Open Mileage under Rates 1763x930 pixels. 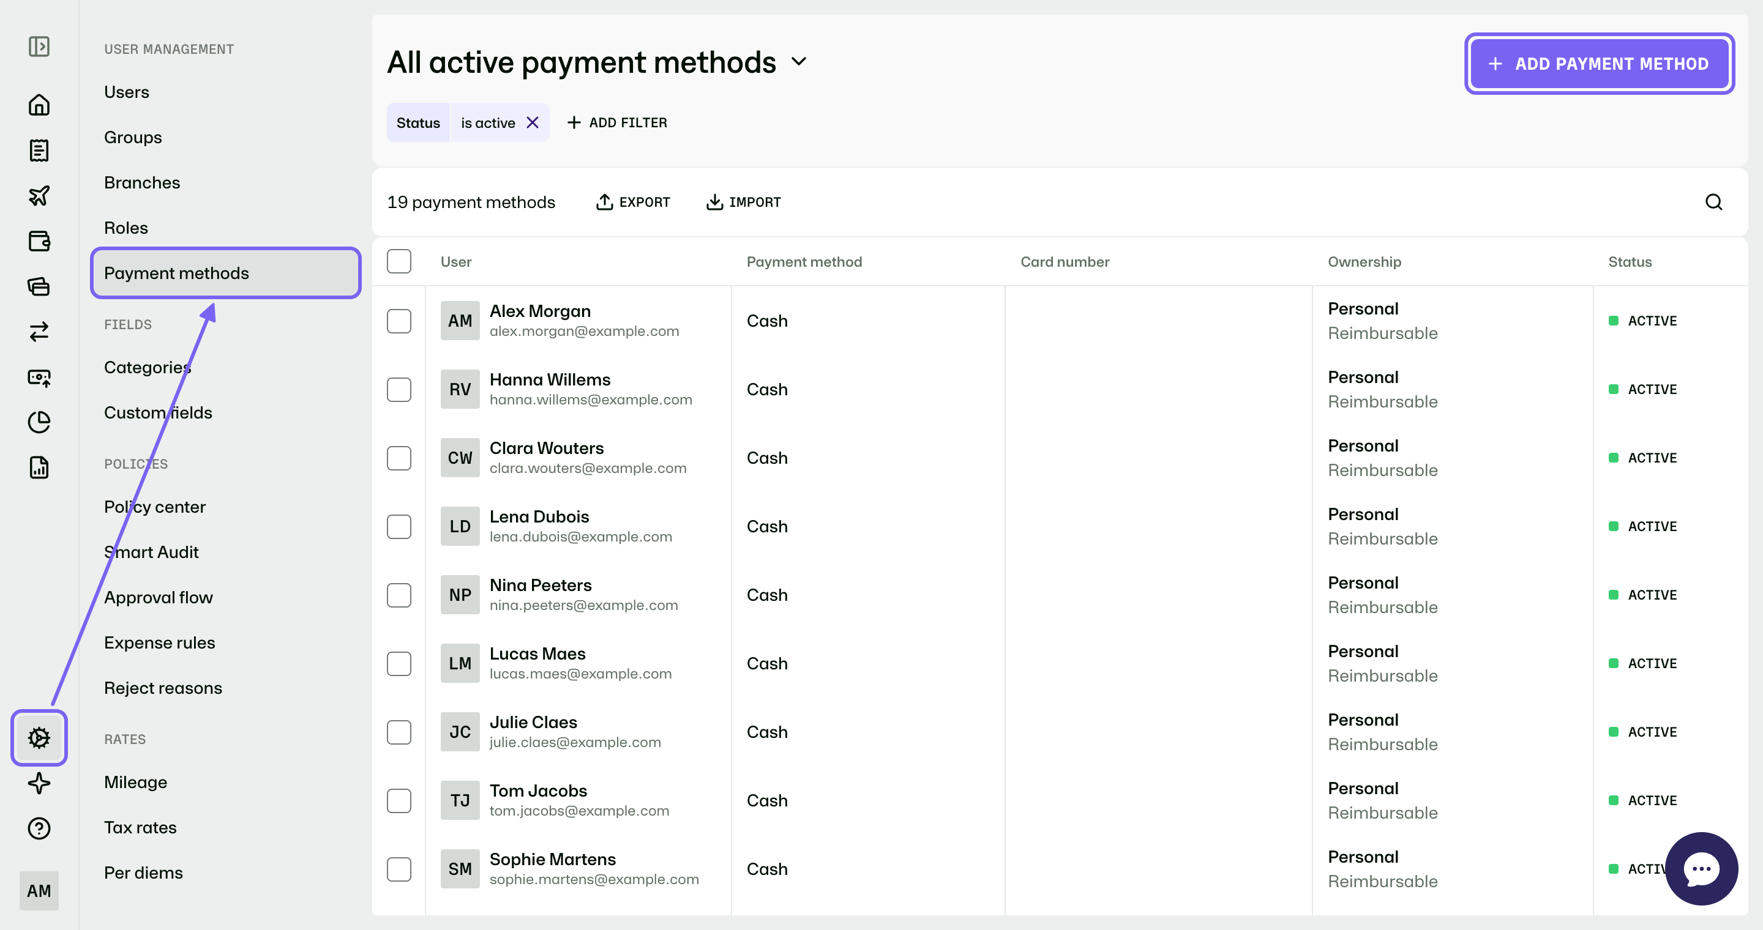[135, 781]
